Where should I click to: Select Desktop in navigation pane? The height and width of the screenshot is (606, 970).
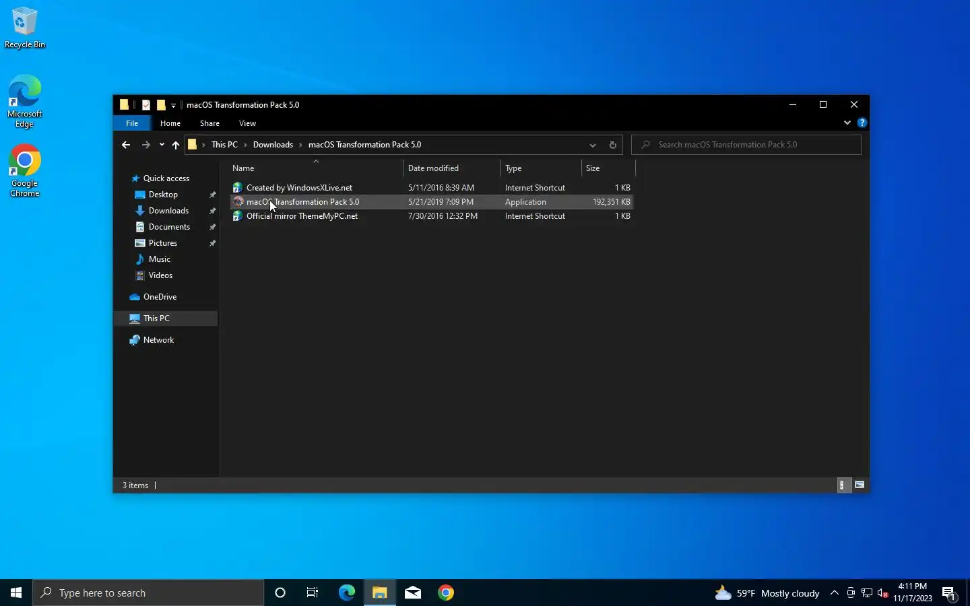point(163,195)
